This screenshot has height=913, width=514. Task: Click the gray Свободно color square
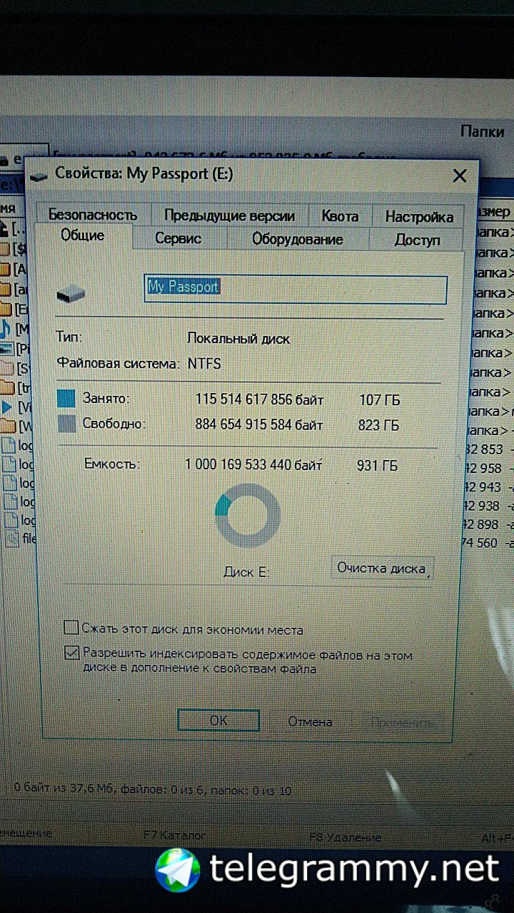66,424
